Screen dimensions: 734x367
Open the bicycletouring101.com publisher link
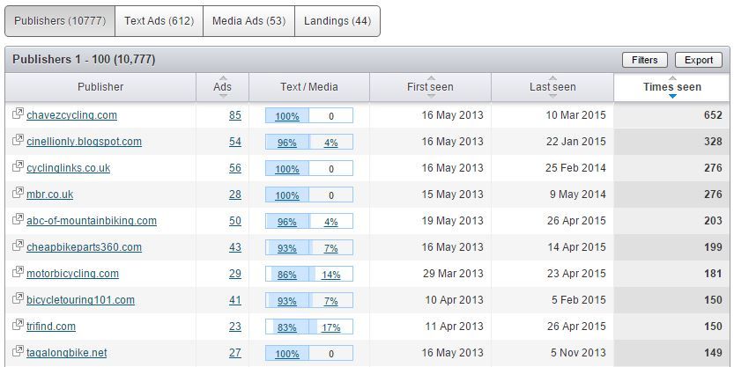pyautogui.click(x=80, y=300)
